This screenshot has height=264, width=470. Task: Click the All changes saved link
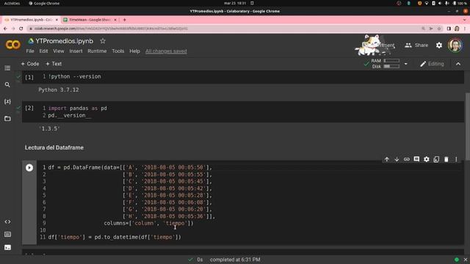pyautogui.click(x=166, y=51)
